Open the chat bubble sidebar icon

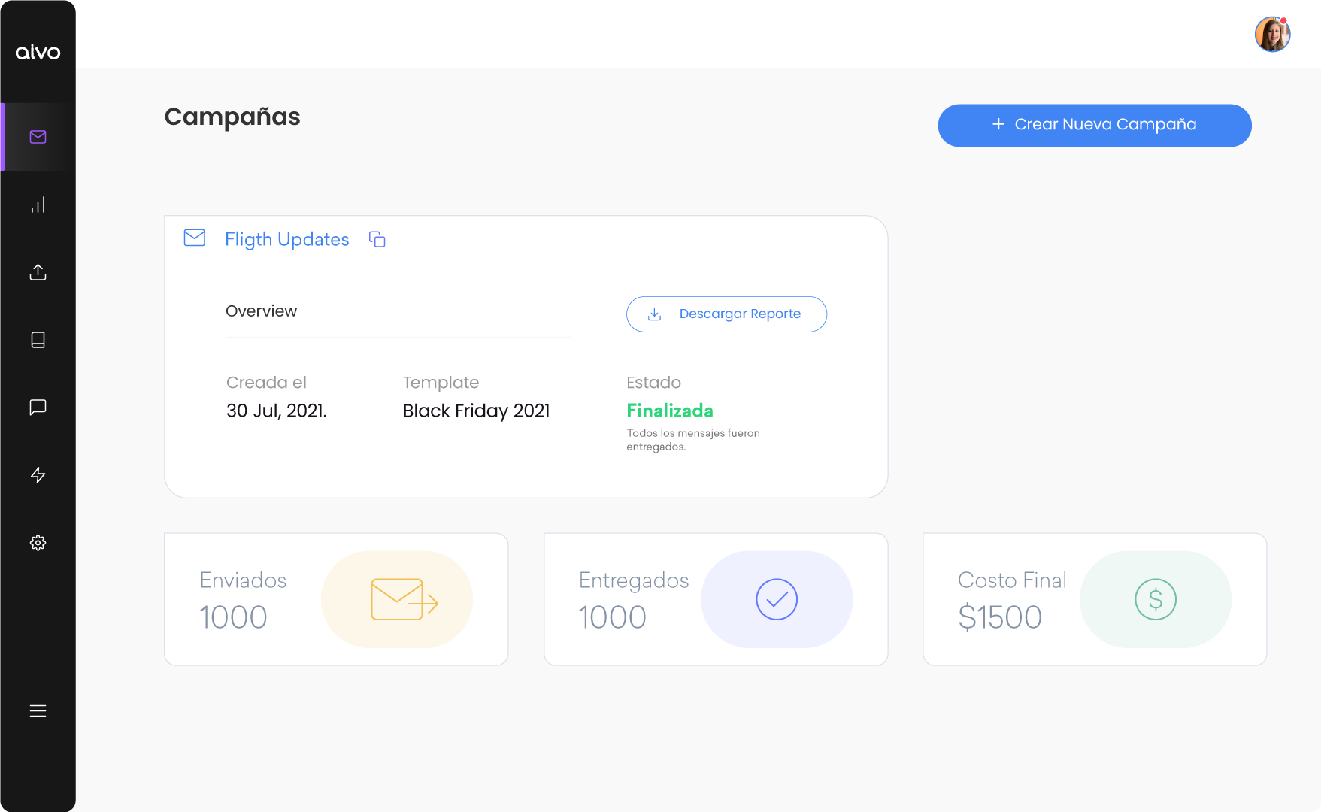pos(38,408)
